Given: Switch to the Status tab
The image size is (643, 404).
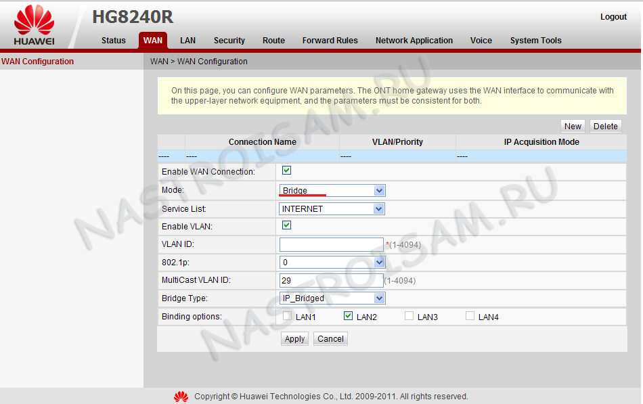Looking at the screenshot, I should tap(114, 41).
